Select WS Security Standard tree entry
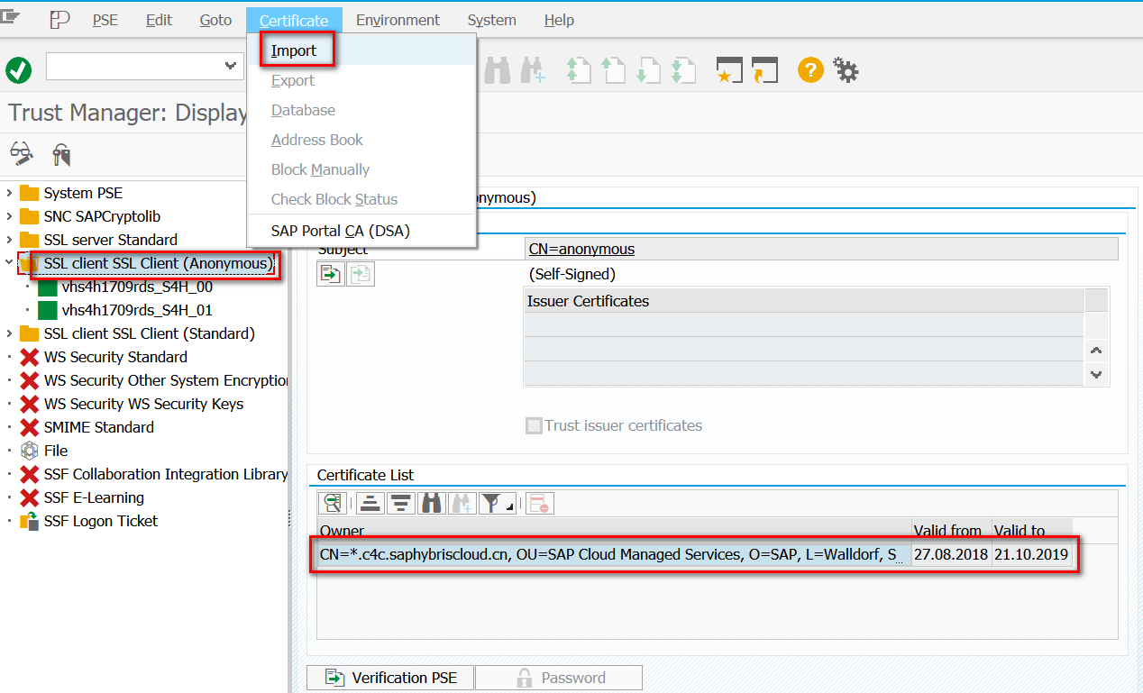The width and height of the screenshot is (1143, 693). [115, 357]
